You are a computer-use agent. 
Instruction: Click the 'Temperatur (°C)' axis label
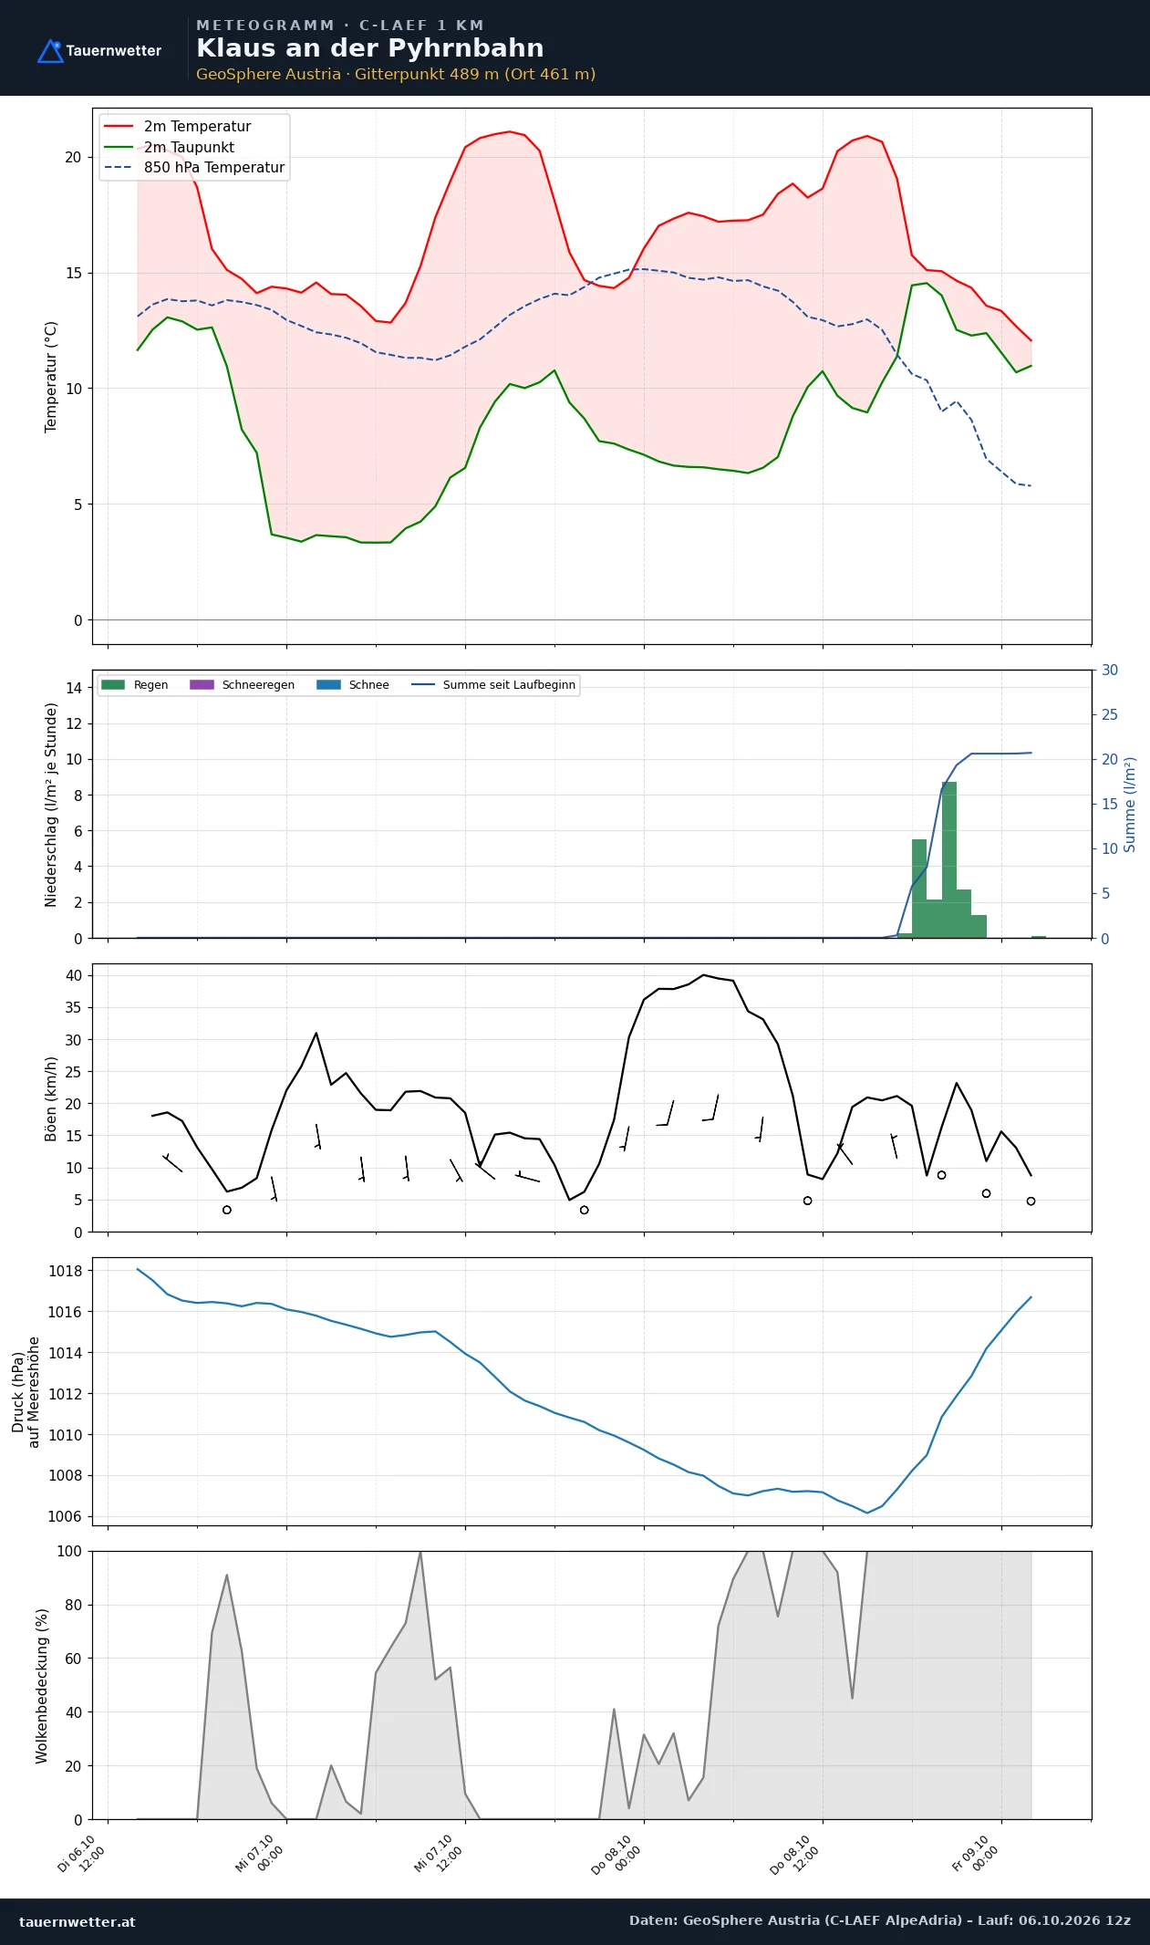point(51,377)
